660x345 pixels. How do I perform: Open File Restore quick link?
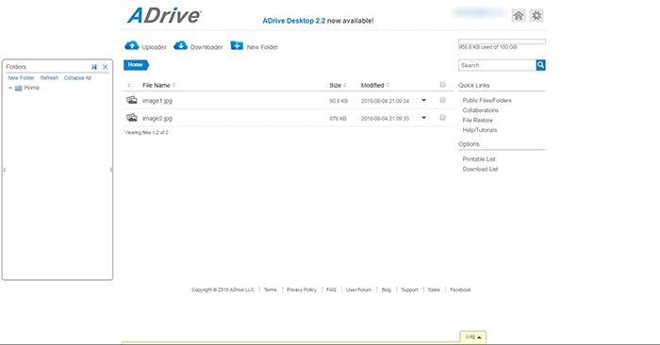coord(477,121)
